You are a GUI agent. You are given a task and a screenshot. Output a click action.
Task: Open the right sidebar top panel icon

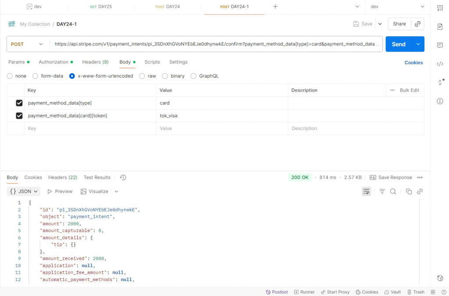[x=440, y=8]
